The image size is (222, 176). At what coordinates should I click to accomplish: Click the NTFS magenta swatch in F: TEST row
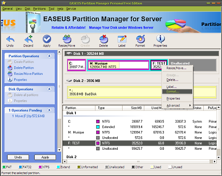click(x=98, y=143)
